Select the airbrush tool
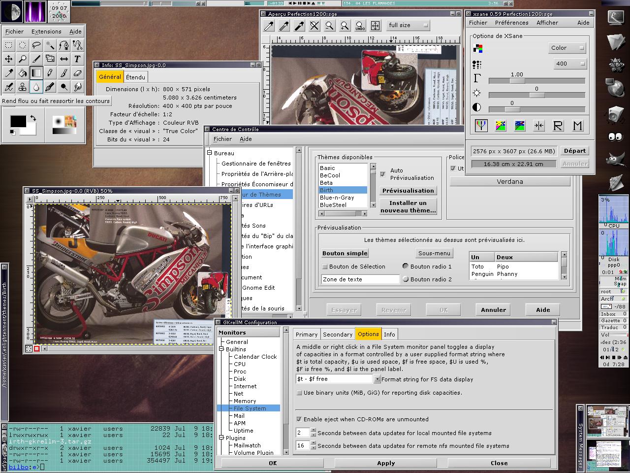The image size is (630, 473). [x=8, y=87]
